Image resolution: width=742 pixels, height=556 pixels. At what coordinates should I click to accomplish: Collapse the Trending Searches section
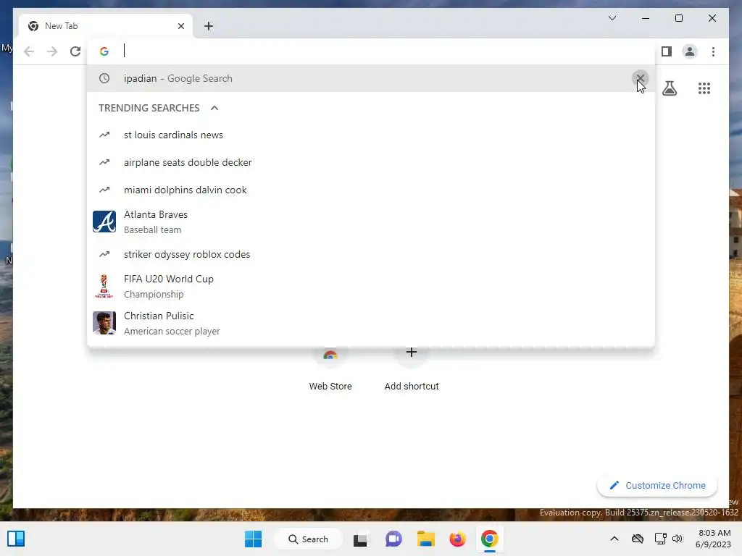pos(214,108)
